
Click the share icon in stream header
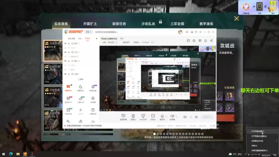point(211,40)
